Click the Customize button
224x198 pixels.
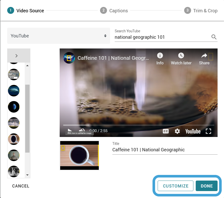175,186
